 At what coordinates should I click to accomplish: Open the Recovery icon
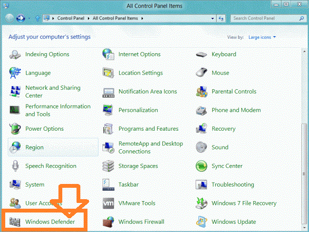tap(201, 128)
